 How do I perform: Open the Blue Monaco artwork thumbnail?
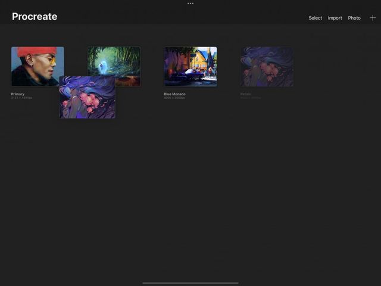190,66
